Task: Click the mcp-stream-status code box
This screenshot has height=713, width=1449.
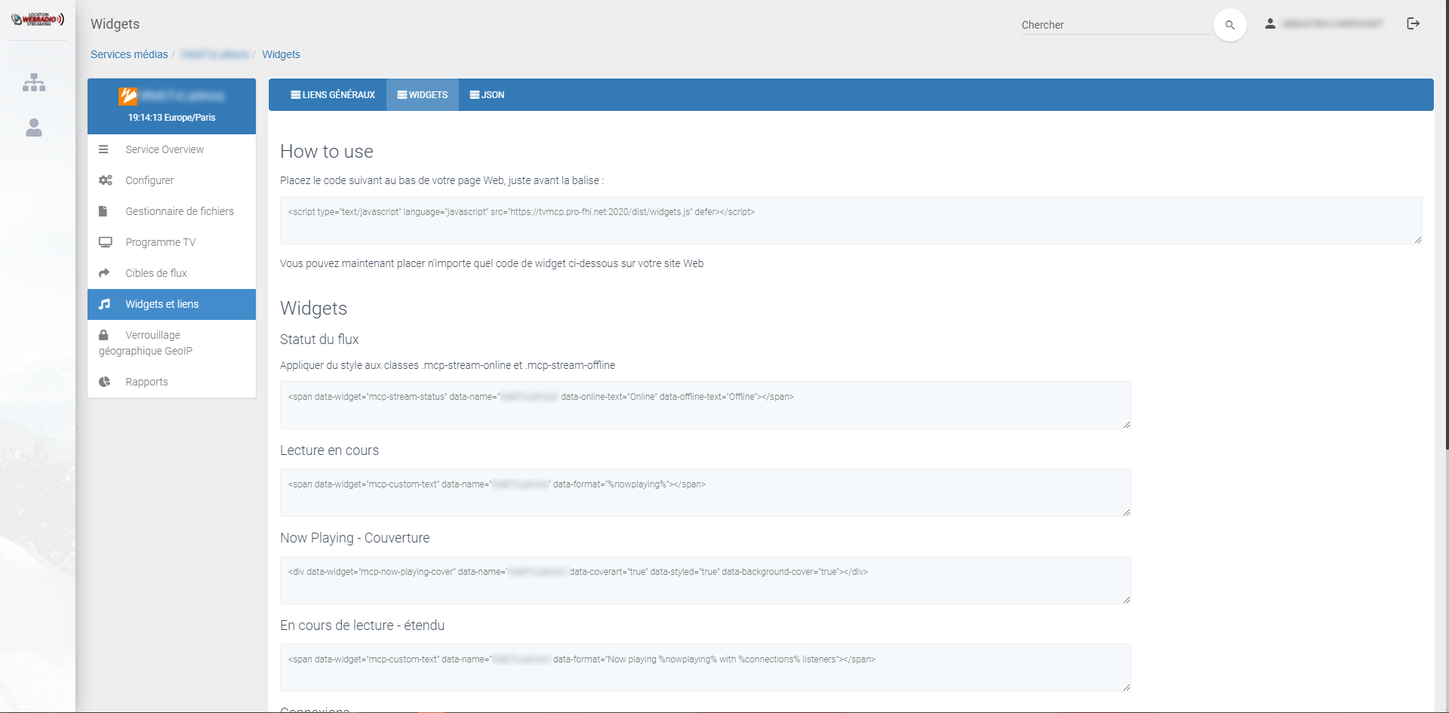Action: pyautogui.click(x=705, y=405)
